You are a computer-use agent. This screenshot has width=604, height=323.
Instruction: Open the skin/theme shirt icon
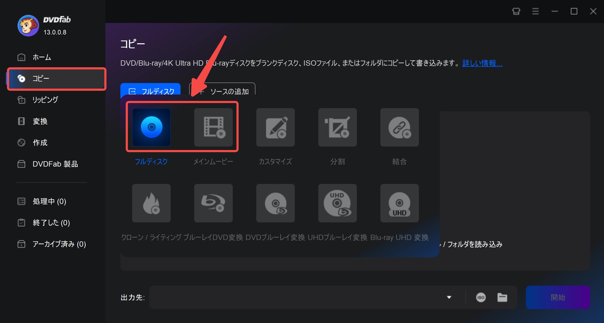pyautogui.click(x=516, y=11)
